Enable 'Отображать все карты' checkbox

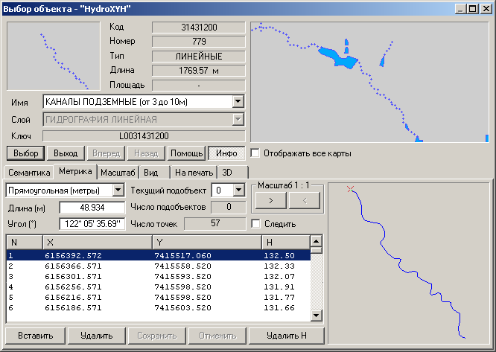coord(256,153)
